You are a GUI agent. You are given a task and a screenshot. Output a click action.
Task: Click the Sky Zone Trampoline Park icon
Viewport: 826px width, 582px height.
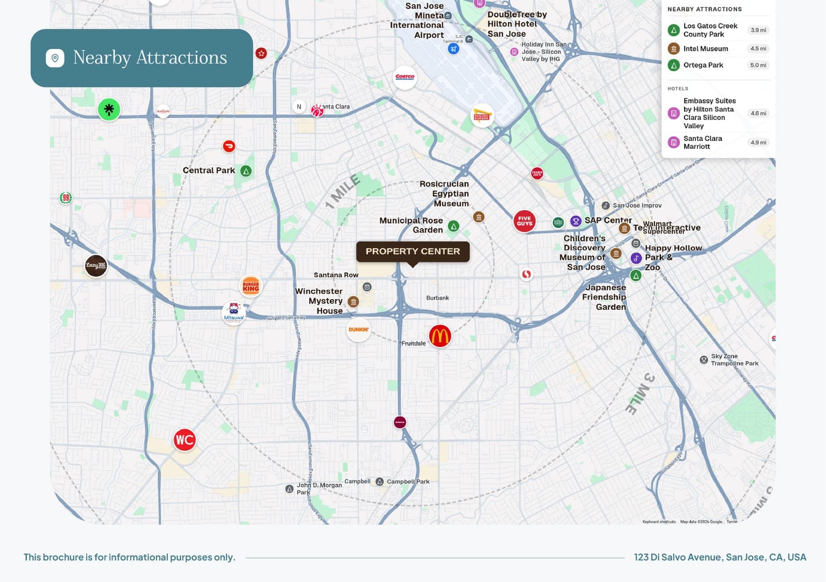pyautogui.click(x=704, y=360)
